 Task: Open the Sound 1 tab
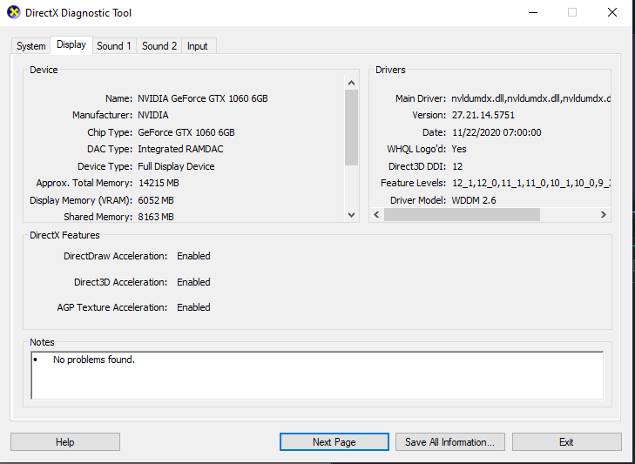tap(114, 46)
